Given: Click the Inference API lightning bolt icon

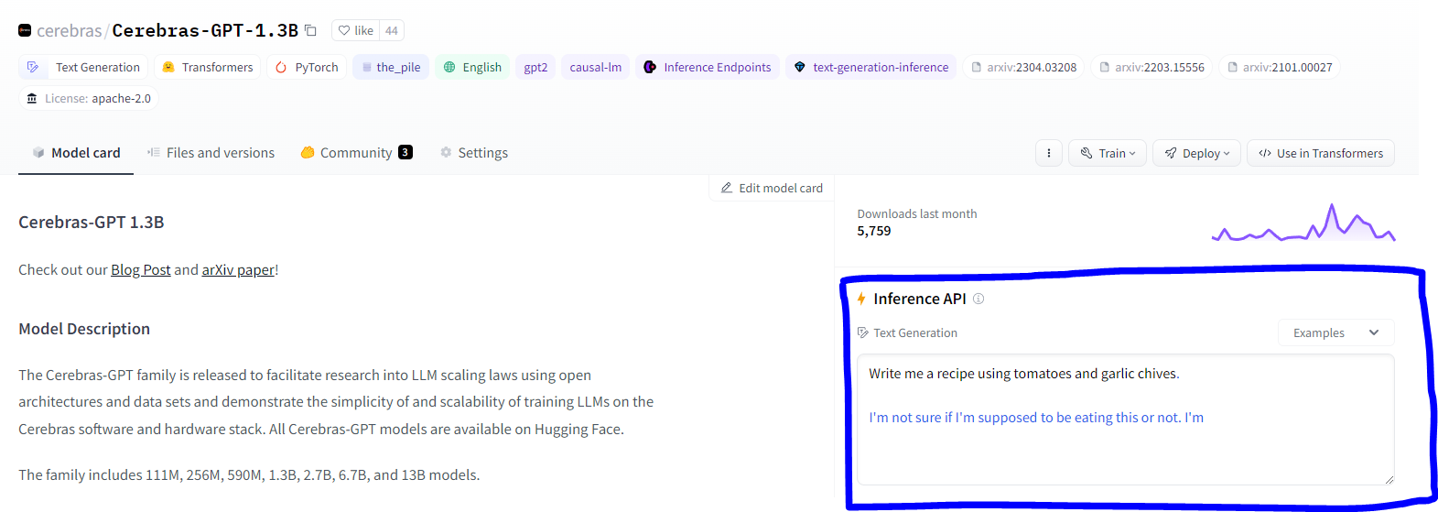Looking at the screenshot, I should 861,299.
